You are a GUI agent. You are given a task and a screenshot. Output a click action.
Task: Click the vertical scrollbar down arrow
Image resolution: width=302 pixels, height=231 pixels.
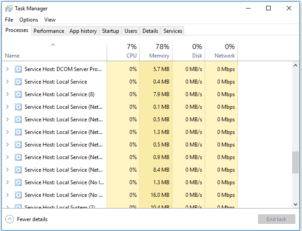[x=295, y=204]
